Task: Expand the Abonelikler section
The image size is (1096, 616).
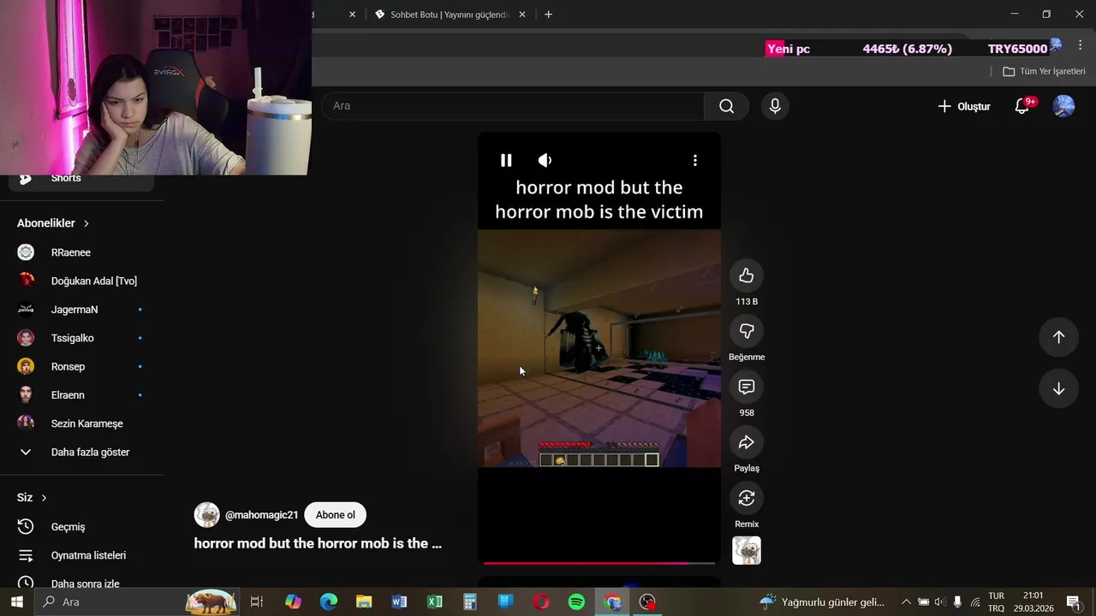Action: (x=53, y=223)
